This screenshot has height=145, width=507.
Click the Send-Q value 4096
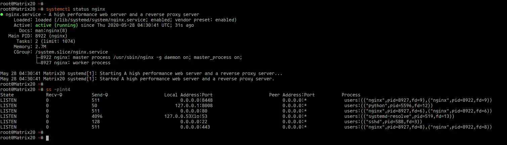coord(97,116)
